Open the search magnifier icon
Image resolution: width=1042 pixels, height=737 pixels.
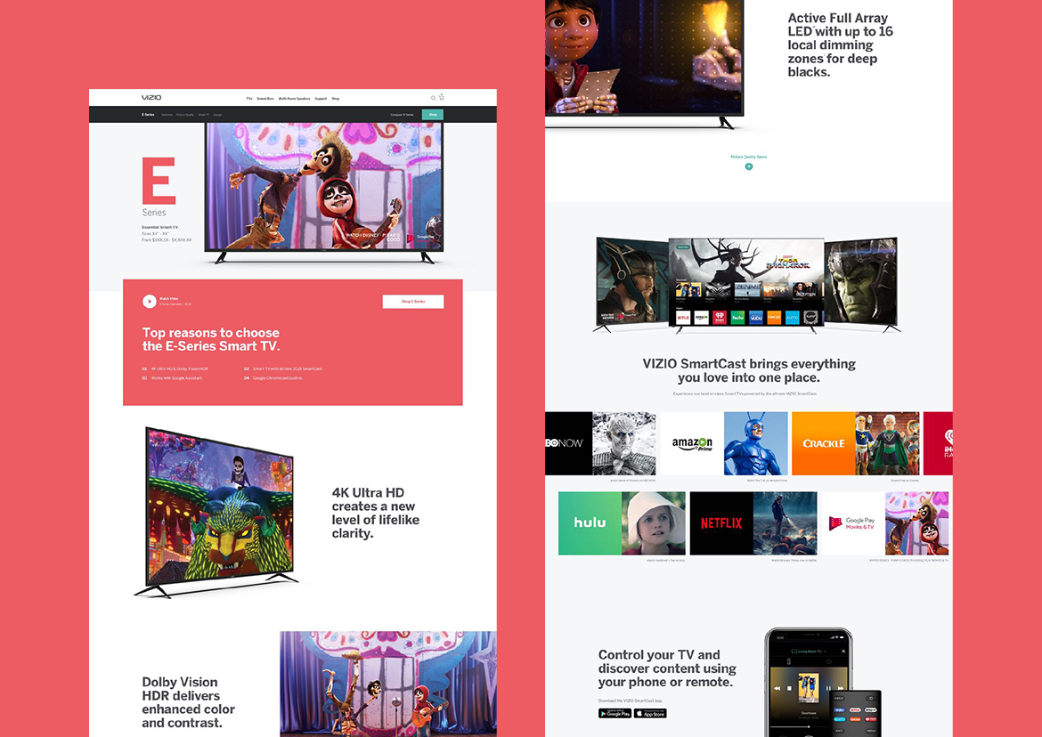pyautogui.click(x=434, y=98)
